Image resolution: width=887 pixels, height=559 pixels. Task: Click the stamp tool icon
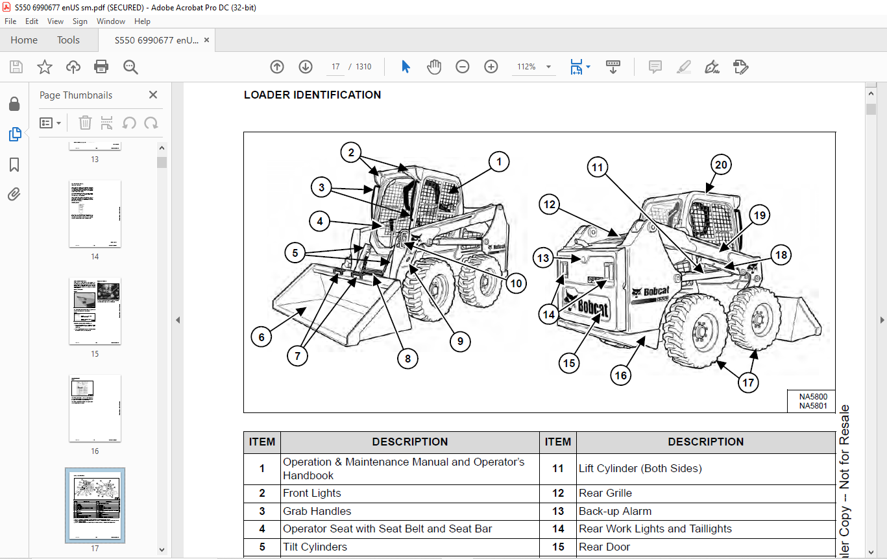[740, 67]
